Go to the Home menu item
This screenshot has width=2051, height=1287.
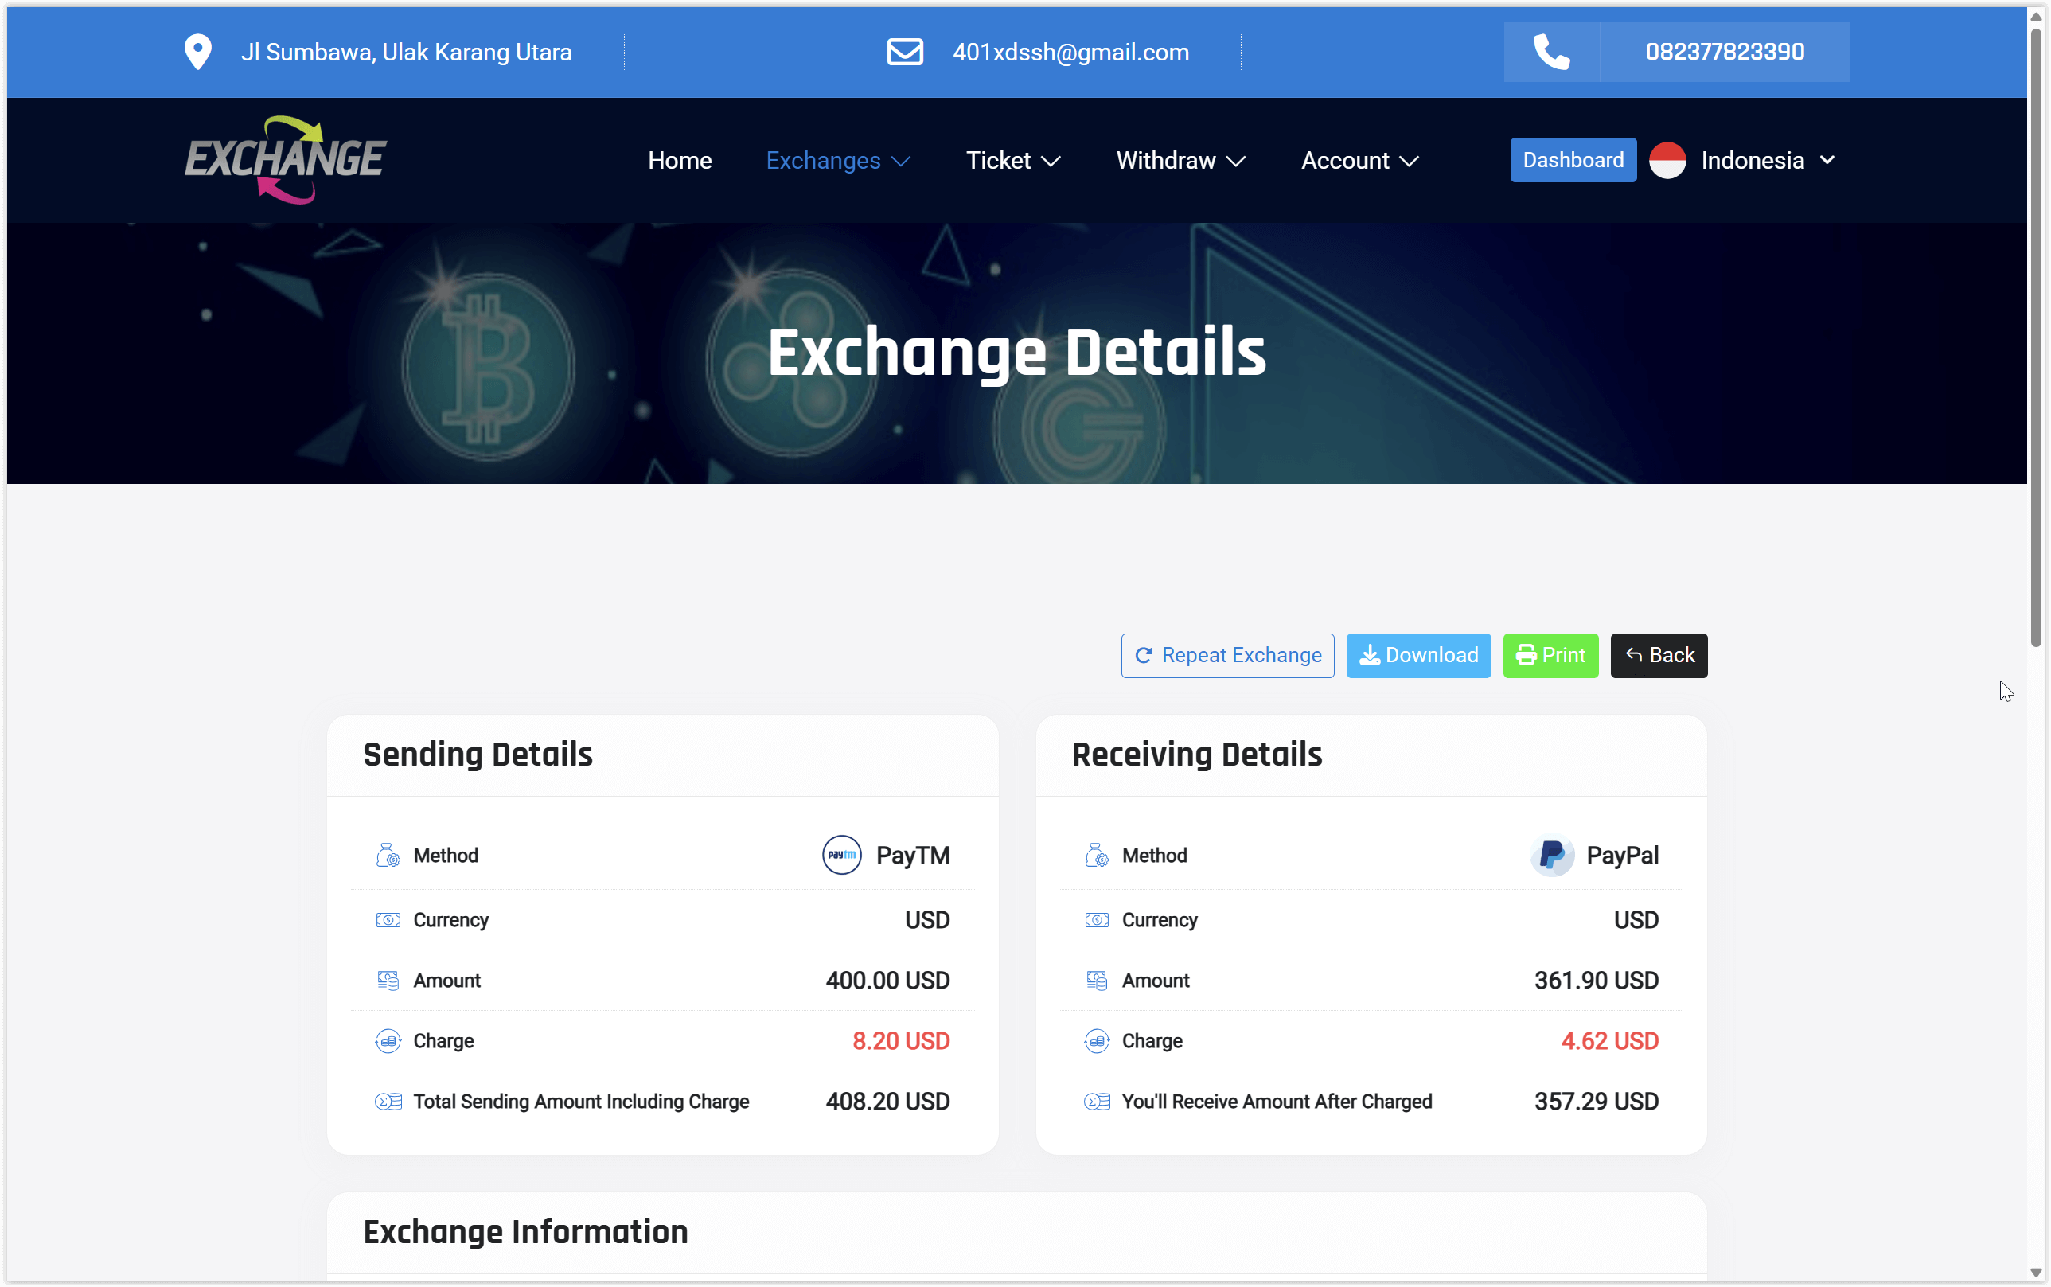(x=679, y=160)
